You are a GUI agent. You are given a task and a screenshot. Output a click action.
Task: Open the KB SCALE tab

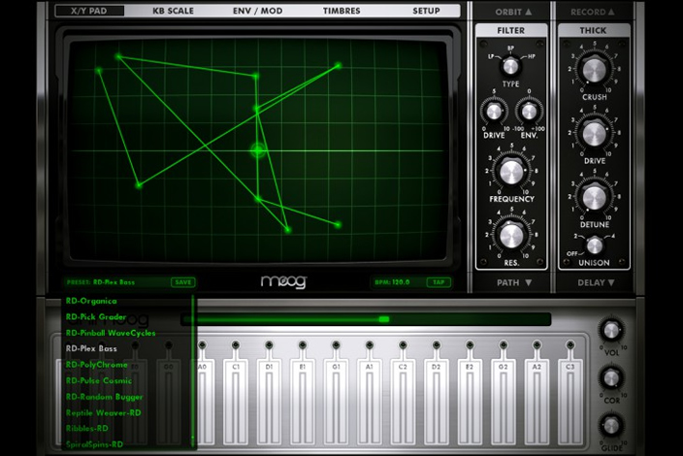coord(173,11)
